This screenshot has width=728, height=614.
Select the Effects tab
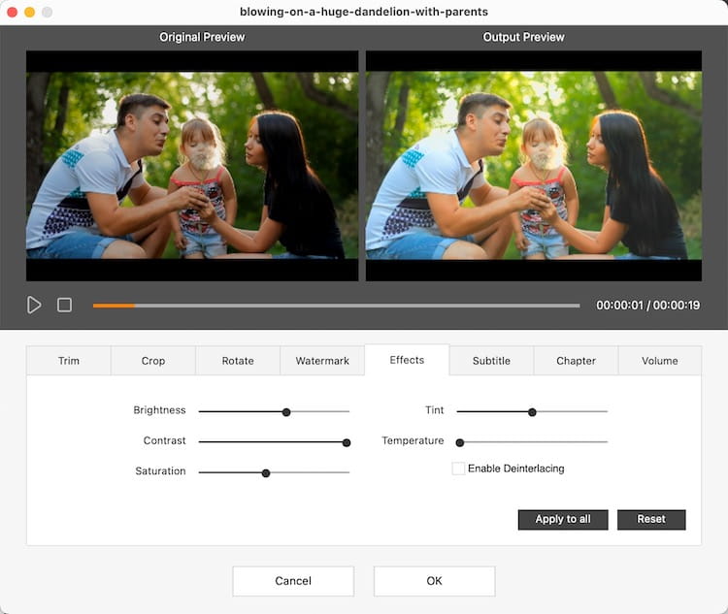407,360
